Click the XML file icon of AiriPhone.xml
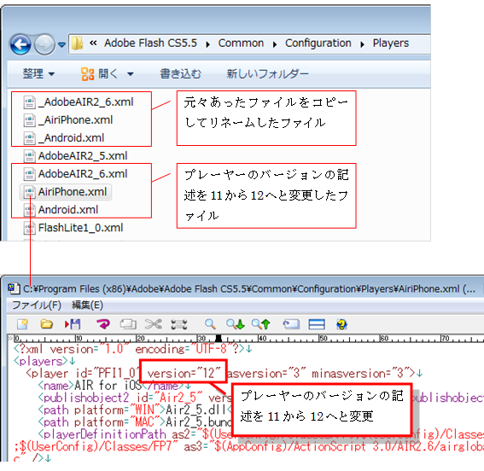484x471 pixels. click(29, 192)
